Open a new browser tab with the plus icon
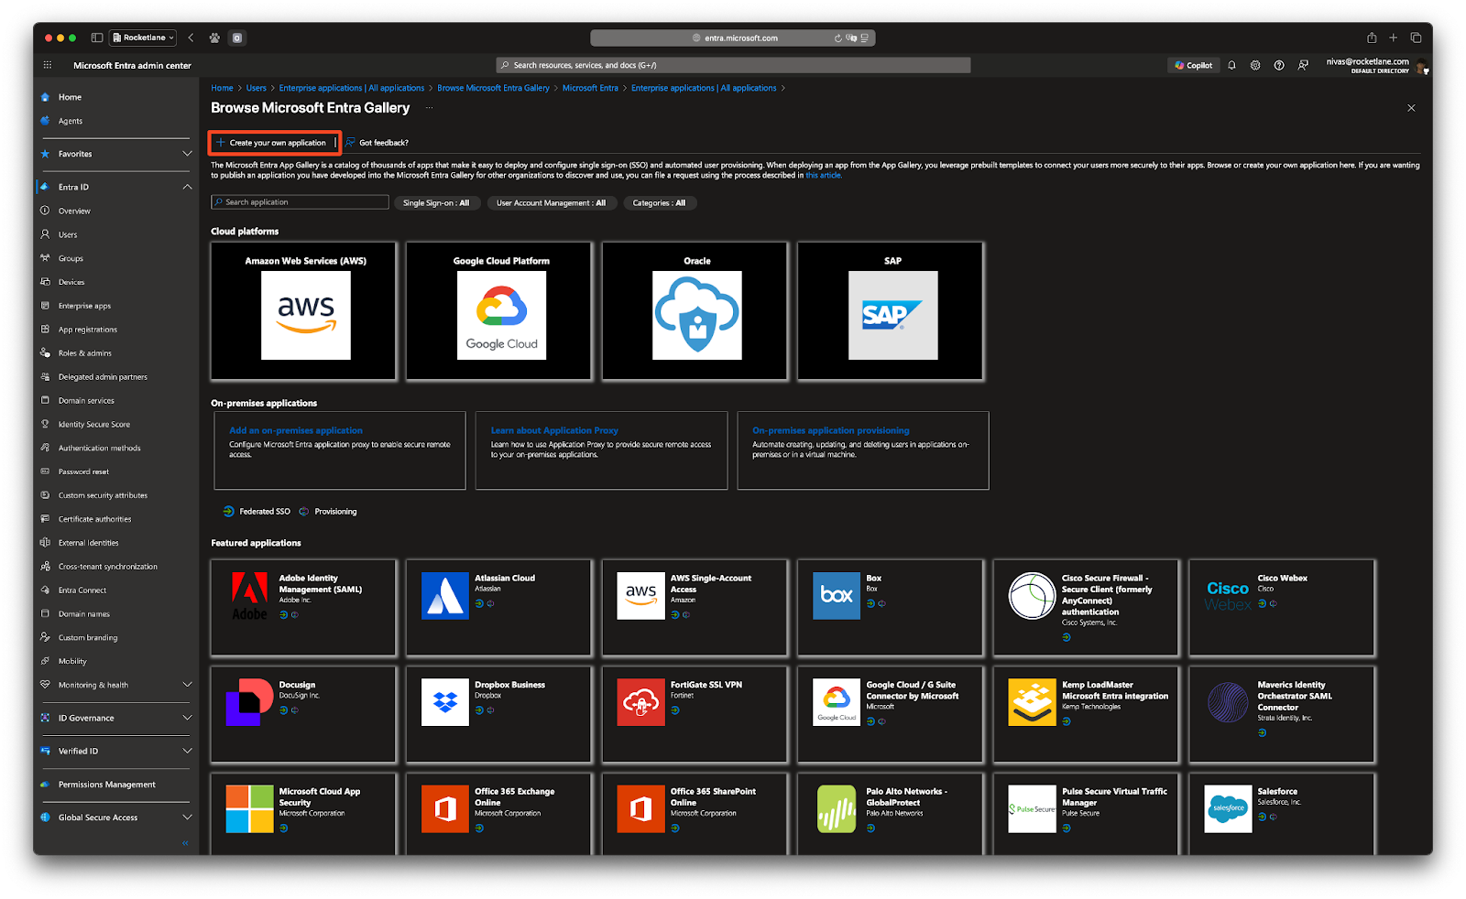Image resolution: width=1466 pixels, height=899 pixels. coord(1394,38)
